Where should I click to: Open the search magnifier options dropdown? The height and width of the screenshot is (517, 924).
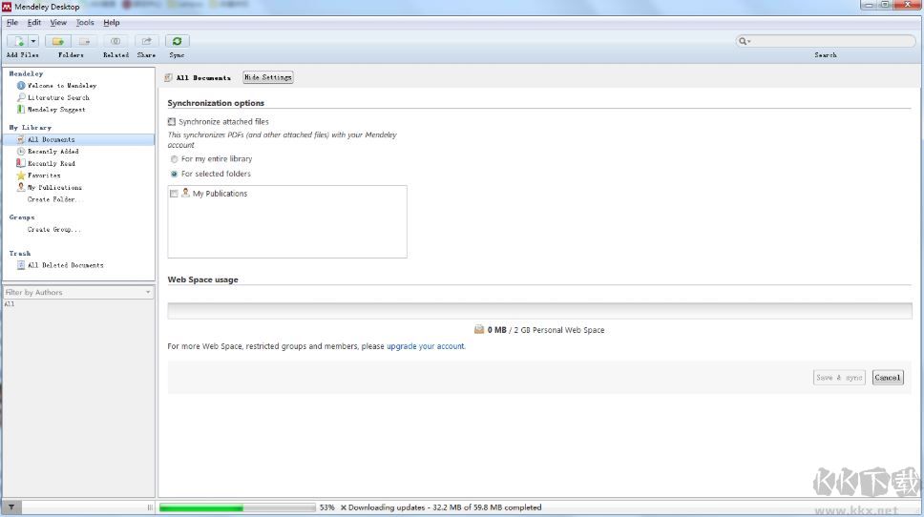click(x=745, y=41)
